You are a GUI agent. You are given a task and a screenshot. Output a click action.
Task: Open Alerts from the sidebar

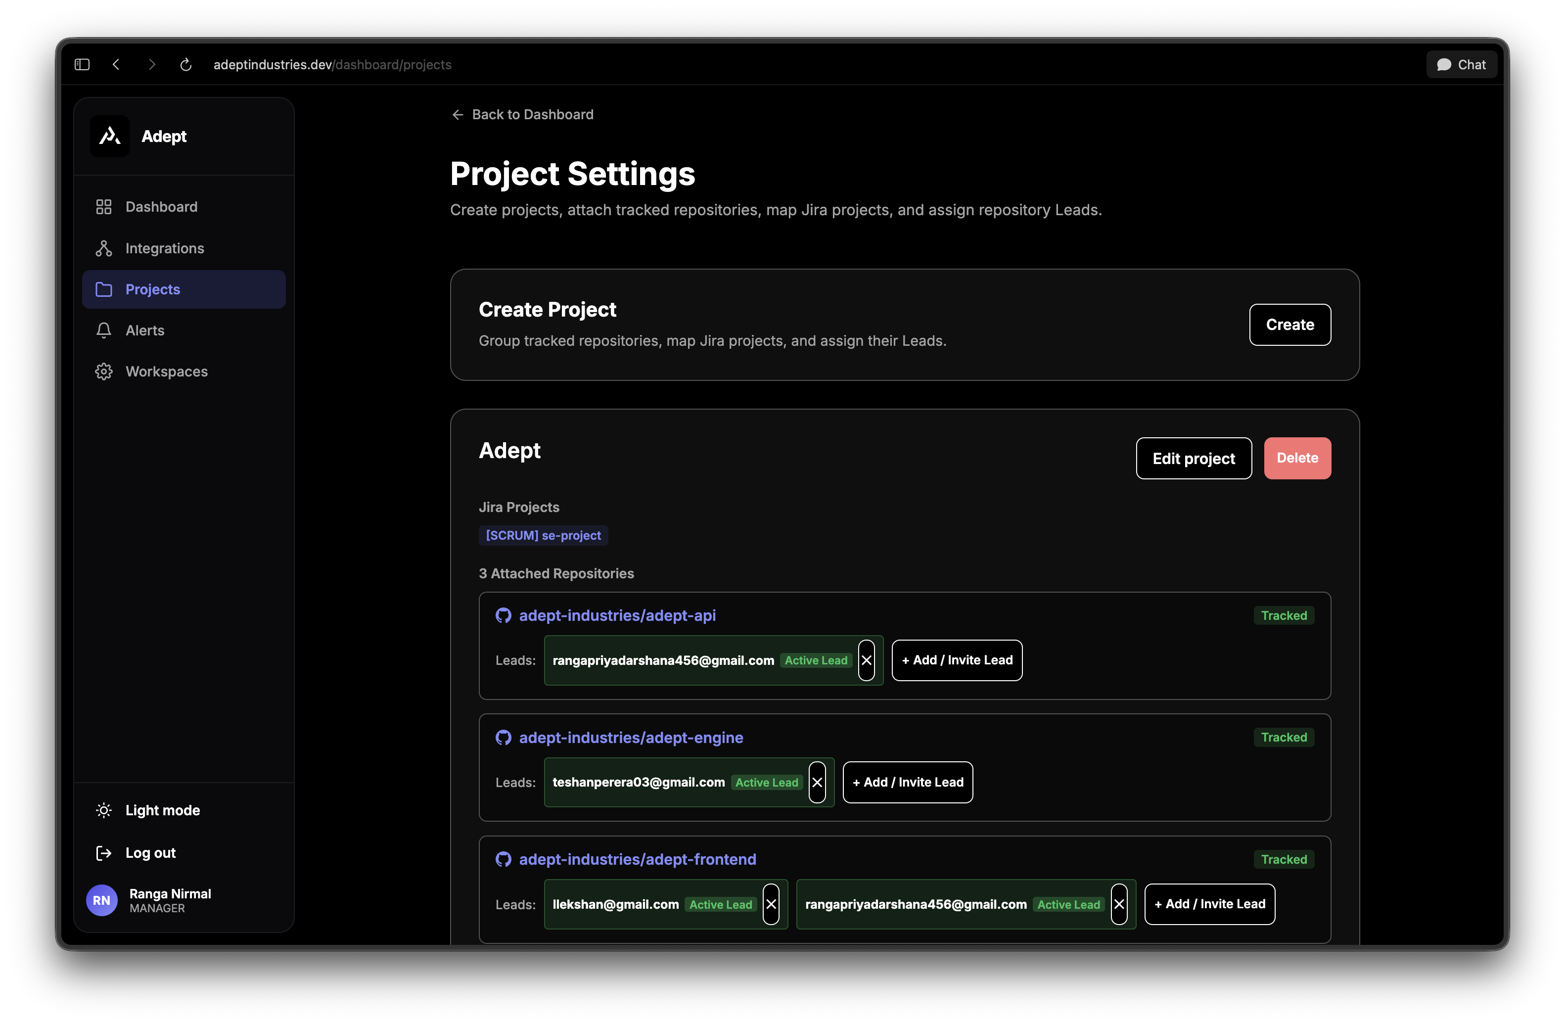pyautogui.click(x=184, y=330)
